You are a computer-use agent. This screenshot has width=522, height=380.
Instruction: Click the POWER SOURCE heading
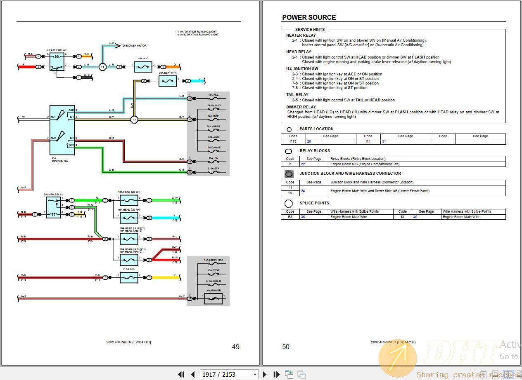(x=309, y=17)
